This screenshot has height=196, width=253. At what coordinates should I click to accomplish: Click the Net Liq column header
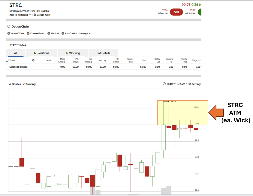point(102,60)
